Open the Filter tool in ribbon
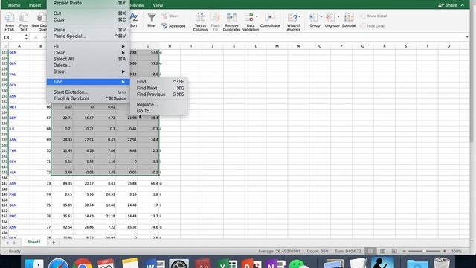Screen dimensions: 476x268 click(152, 20)
